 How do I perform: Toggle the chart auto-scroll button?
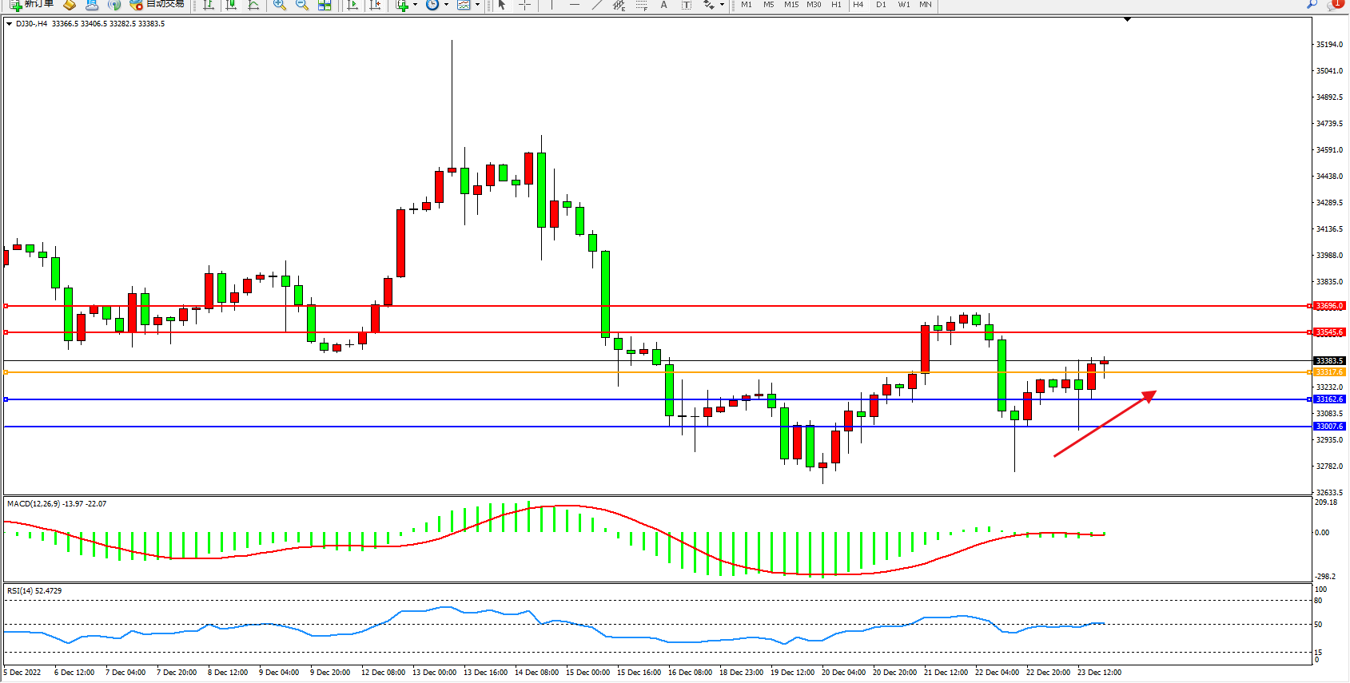click(352, 5)
